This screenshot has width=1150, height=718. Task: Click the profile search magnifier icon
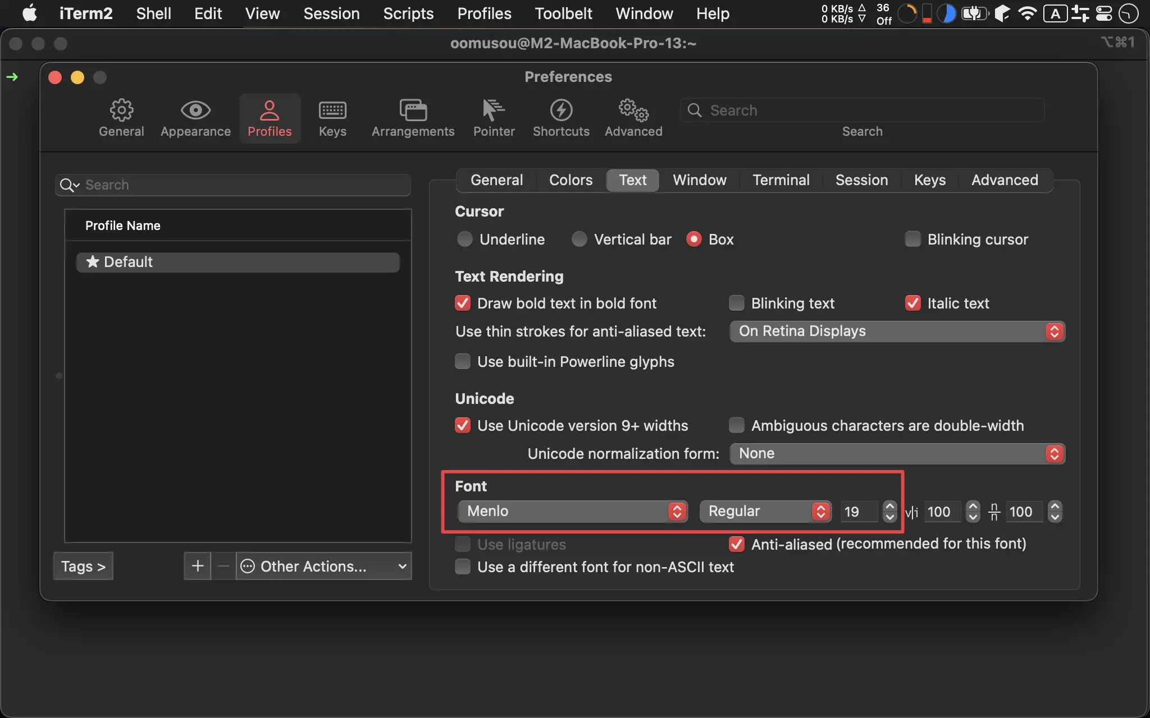click(70, 185)
